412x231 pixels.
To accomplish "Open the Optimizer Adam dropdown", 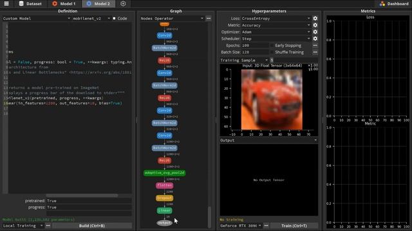I will 276,32.
